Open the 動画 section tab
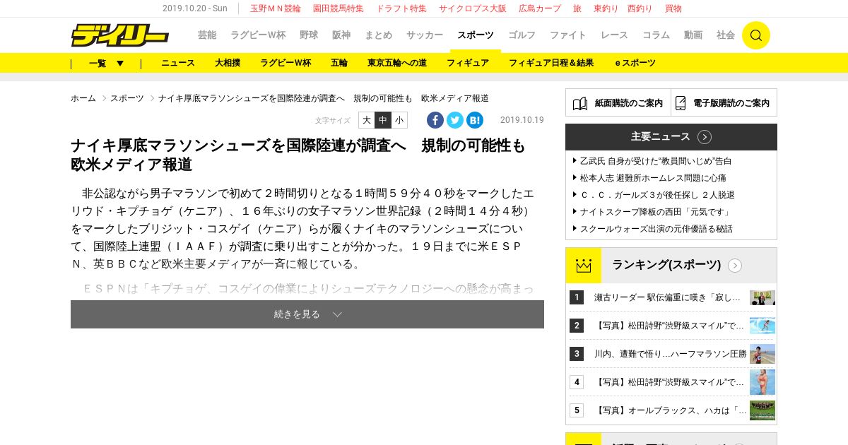This screenshot has height=445, width=848. click(693, 35)
